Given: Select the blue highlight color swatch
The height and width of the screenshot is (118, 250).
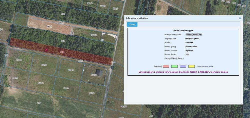Looking at the screenshot, I should click(183, 66).
